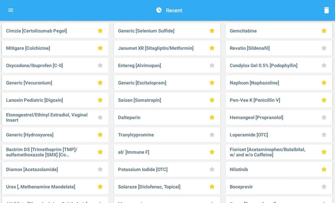View Entereg [Alvimopan] entry
The image size is (335, 203).
click(167, 65)
